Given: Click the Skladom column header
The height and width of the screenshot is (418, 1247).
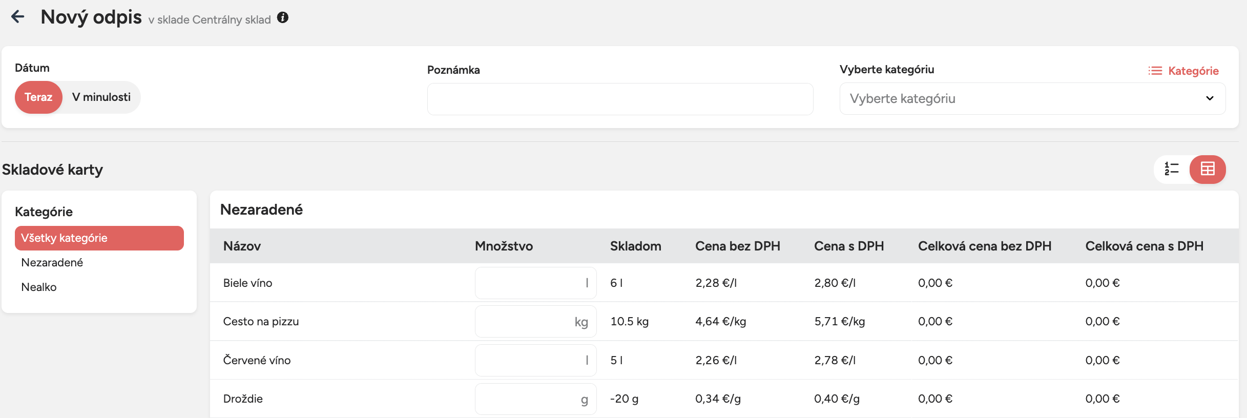Looking at the screenshot, I should point(635,246).
